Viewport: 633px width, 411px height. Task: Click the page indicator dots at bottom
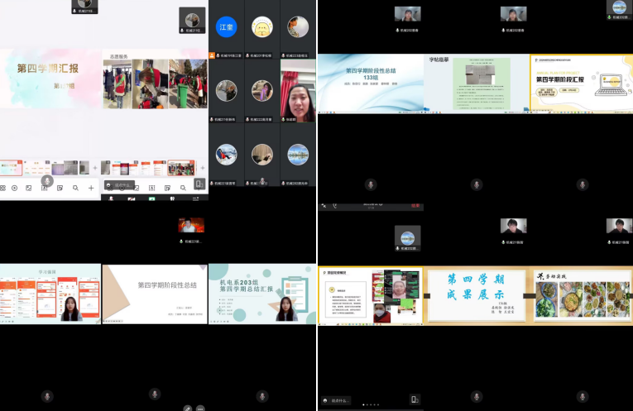pos(371,404)
